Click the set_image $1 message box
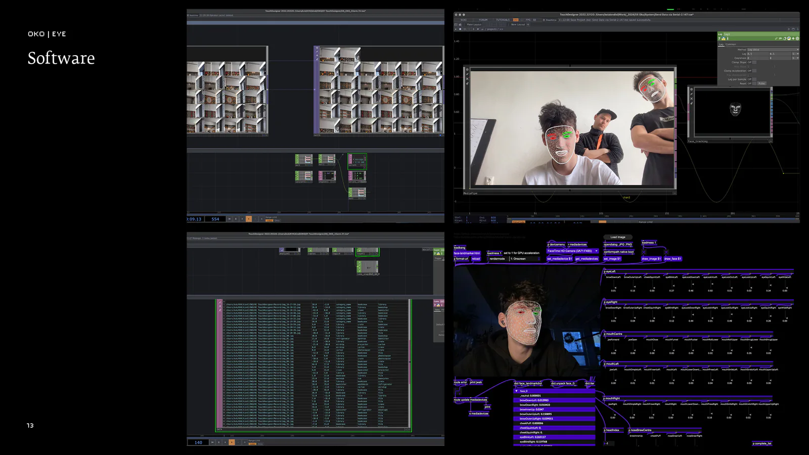Image resolution: width=809 pixels, height=455 pixels. (612, 259)
